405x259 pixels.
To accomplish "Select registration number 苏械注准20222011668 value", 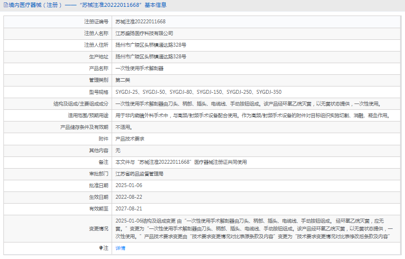I will 140,22.
